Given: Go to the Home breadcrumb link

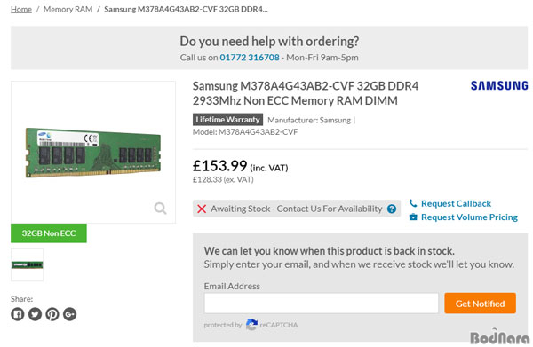Looking at the screenshot, I should click(x=21, y=9).
